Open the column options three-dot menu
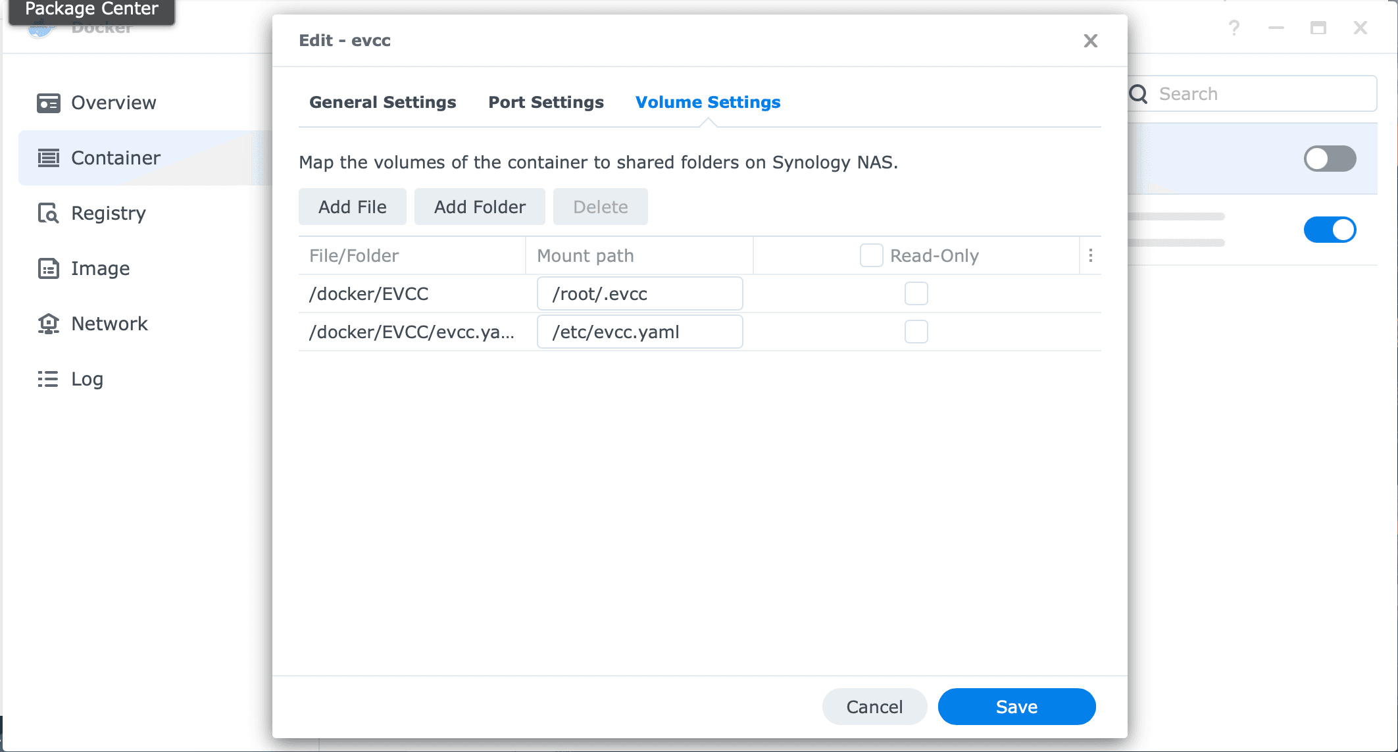 [x=1091, y=255]
